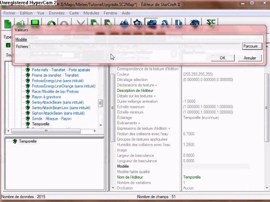
Task: Click the Undo toolbar icon
Action: [x=51, y=23]
